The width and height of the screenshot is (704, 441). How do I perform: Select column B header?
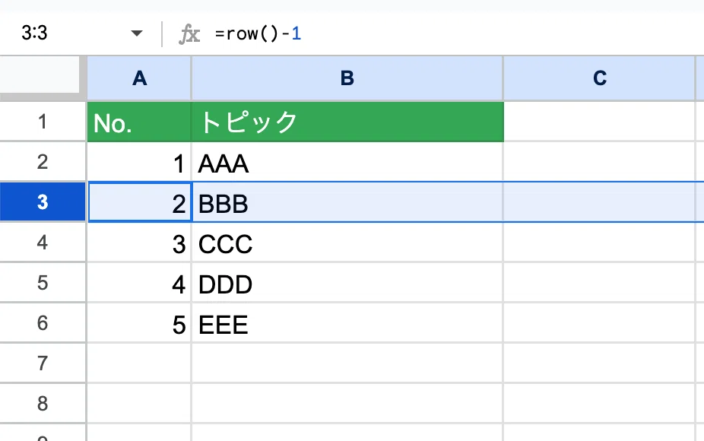point(347,78)
